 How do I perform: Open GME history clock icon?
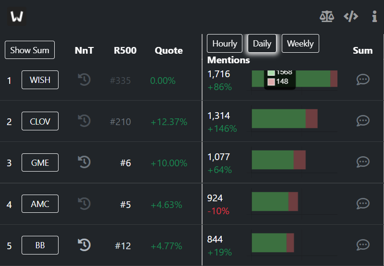84,162
